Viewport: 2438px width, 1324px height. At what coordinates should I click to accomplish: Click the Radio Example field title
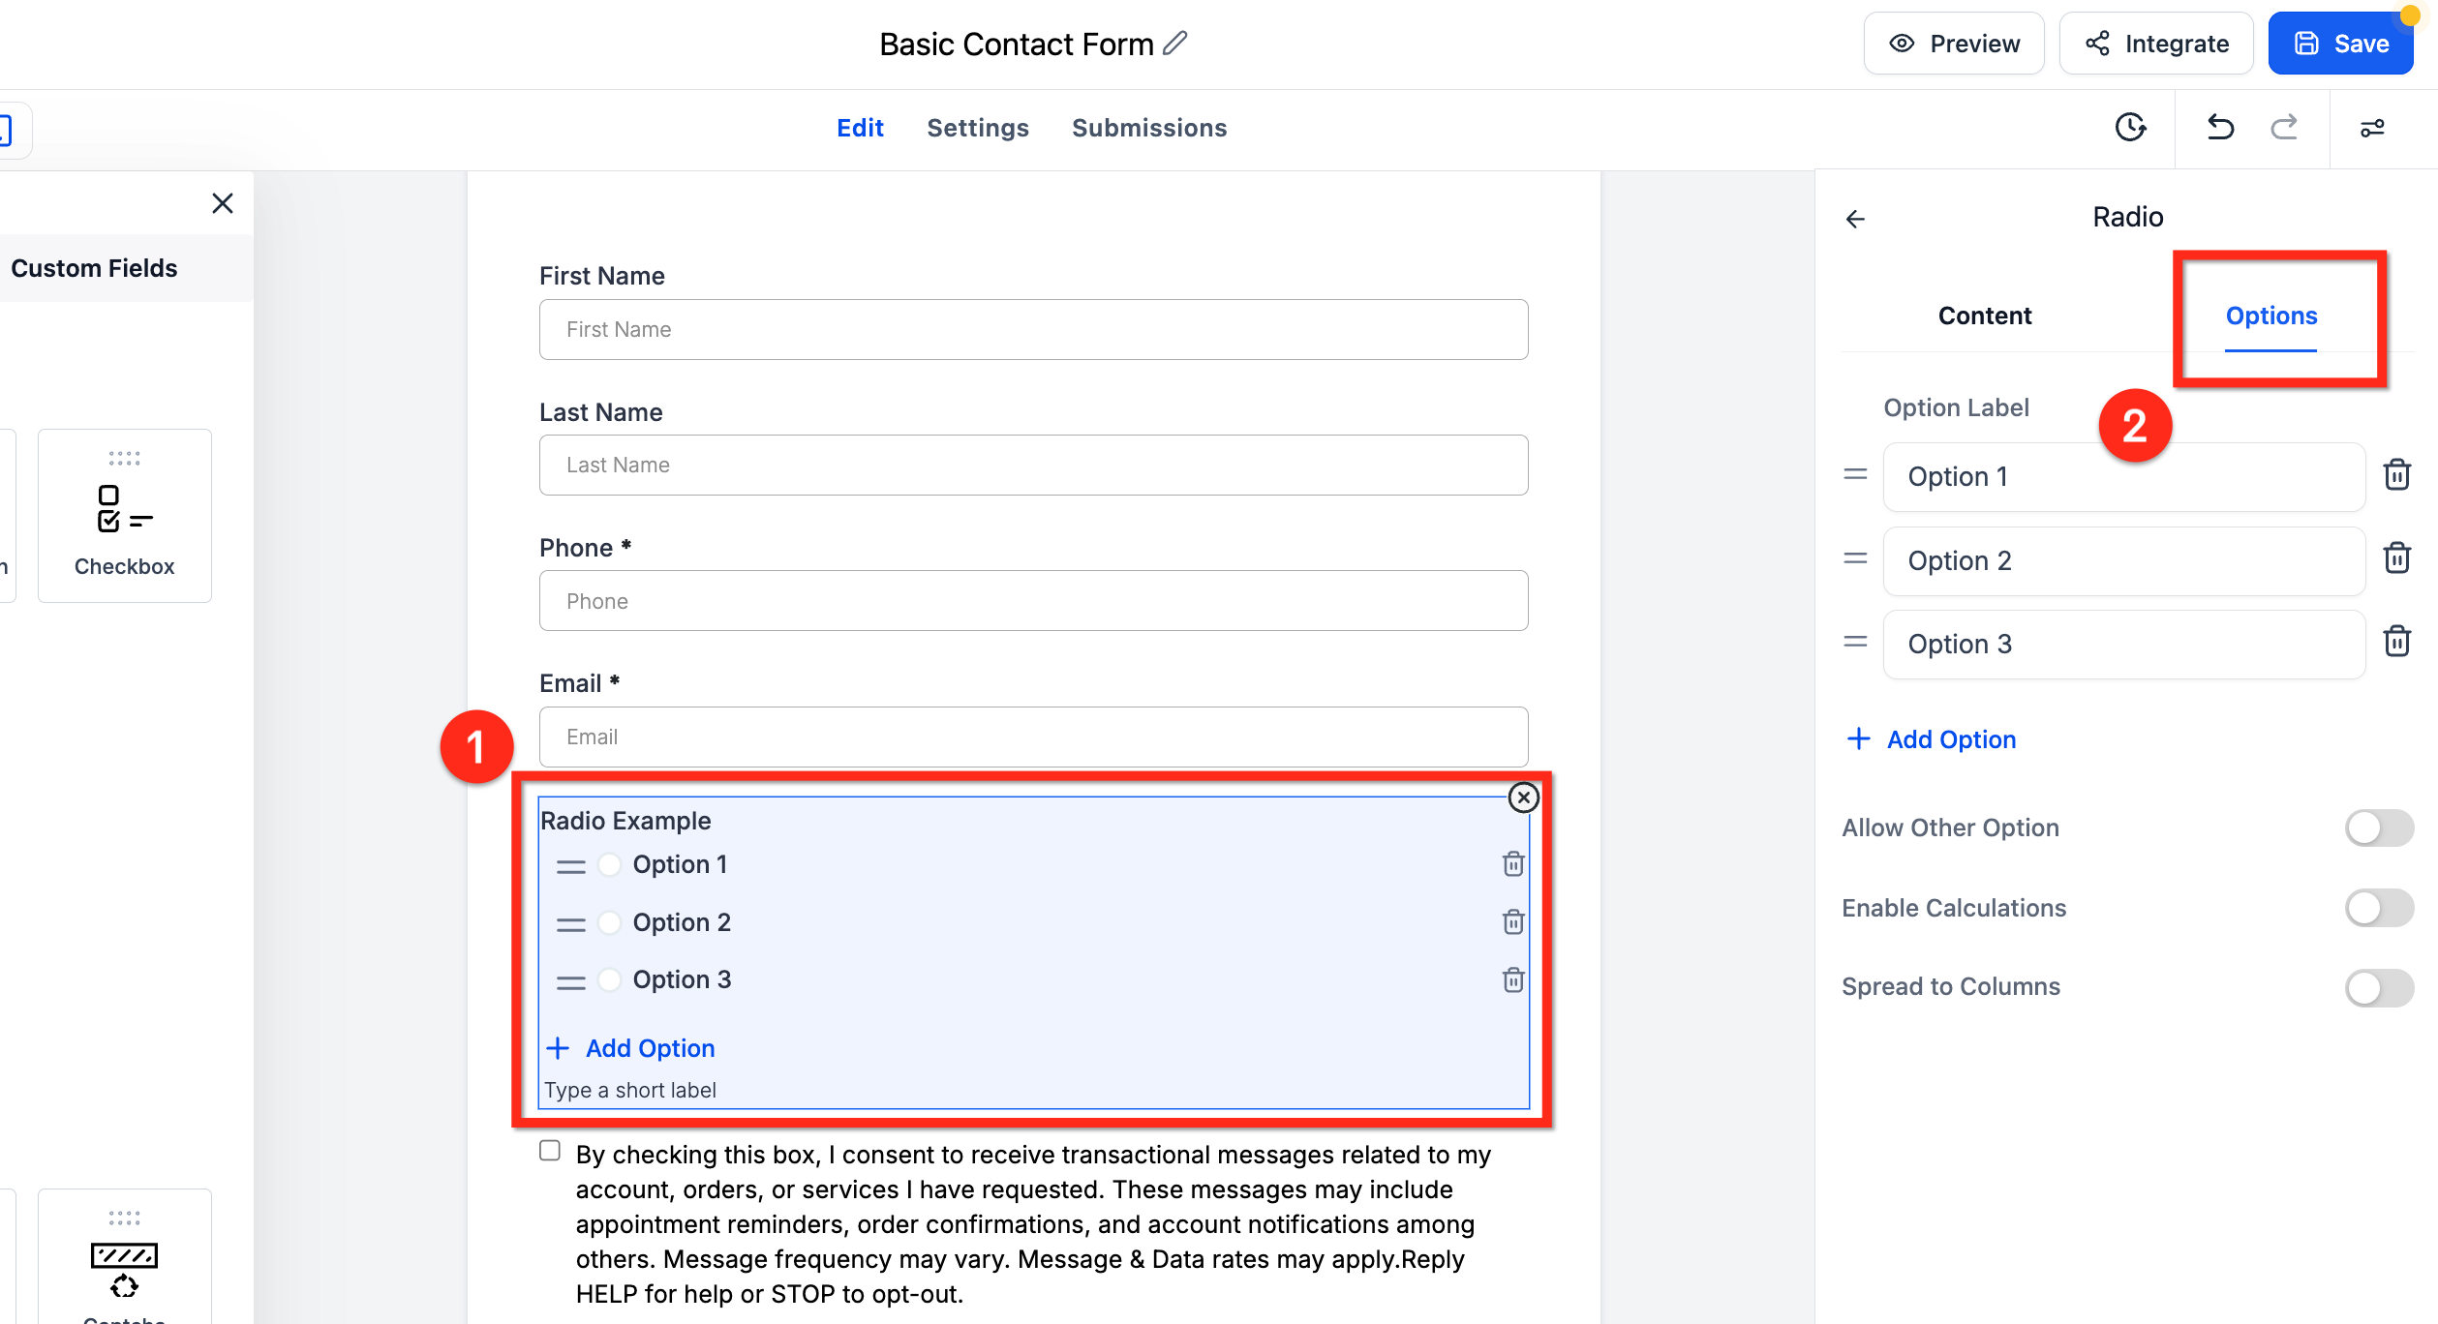(625, 821)
